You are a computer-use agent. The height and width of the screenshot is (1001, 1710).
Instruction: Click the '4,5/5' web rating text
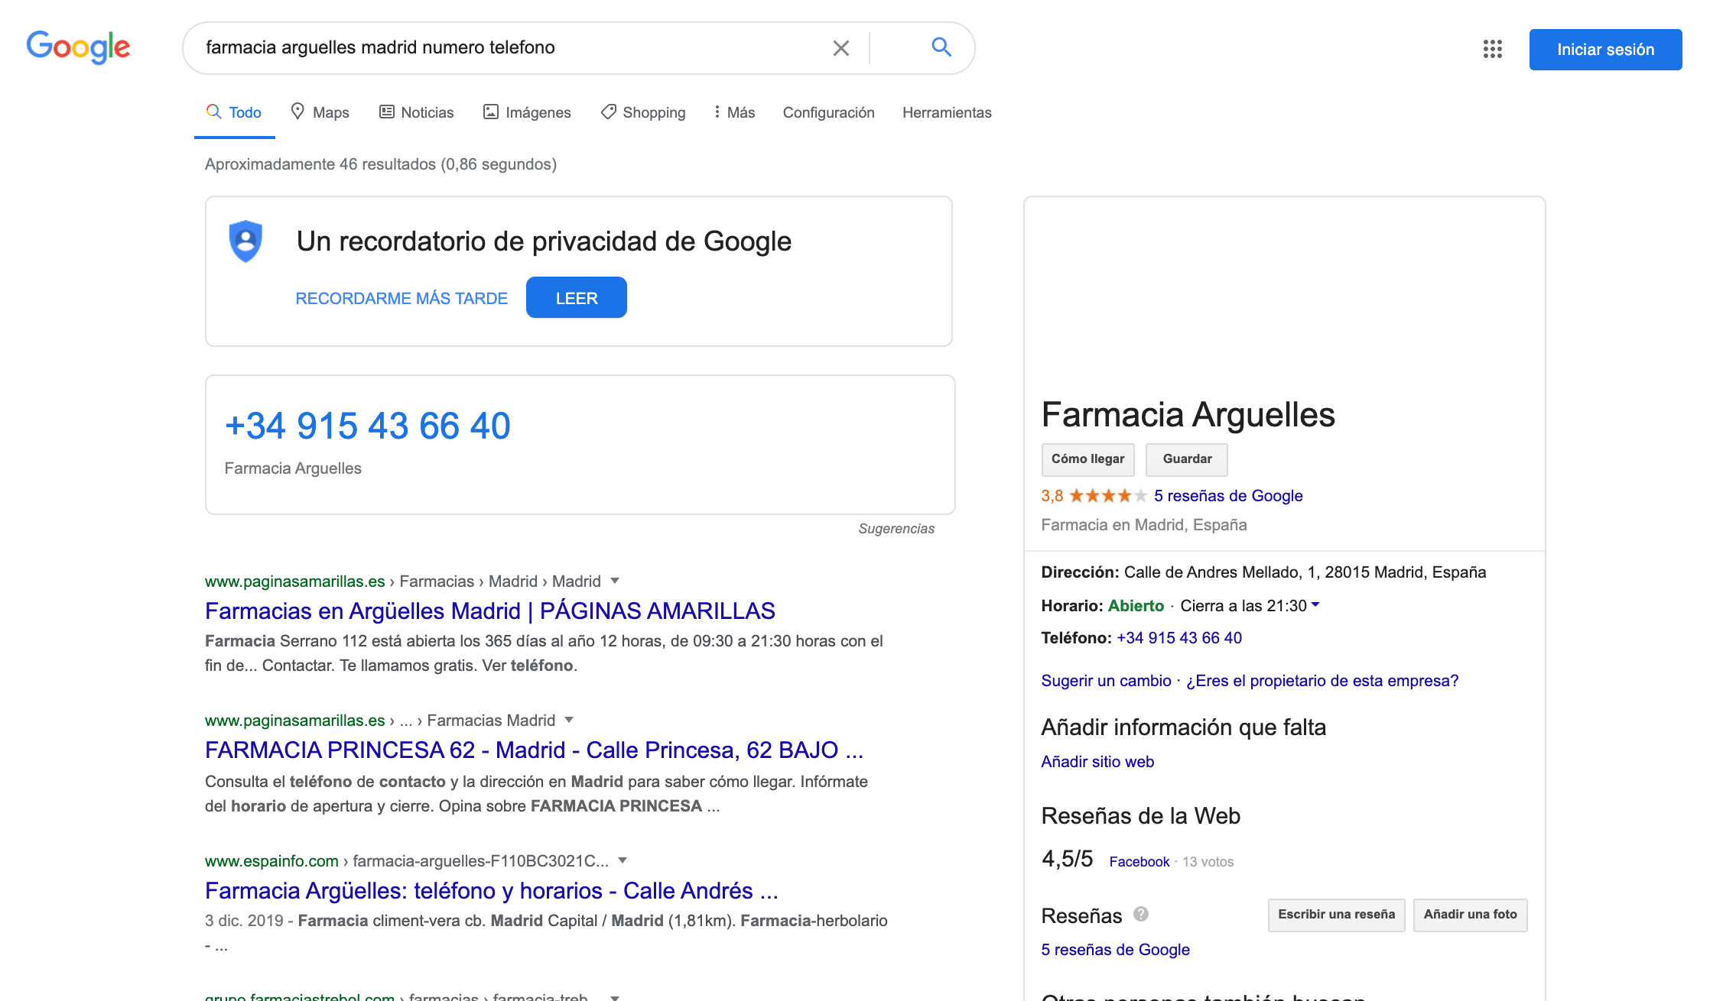point(1067,859)
